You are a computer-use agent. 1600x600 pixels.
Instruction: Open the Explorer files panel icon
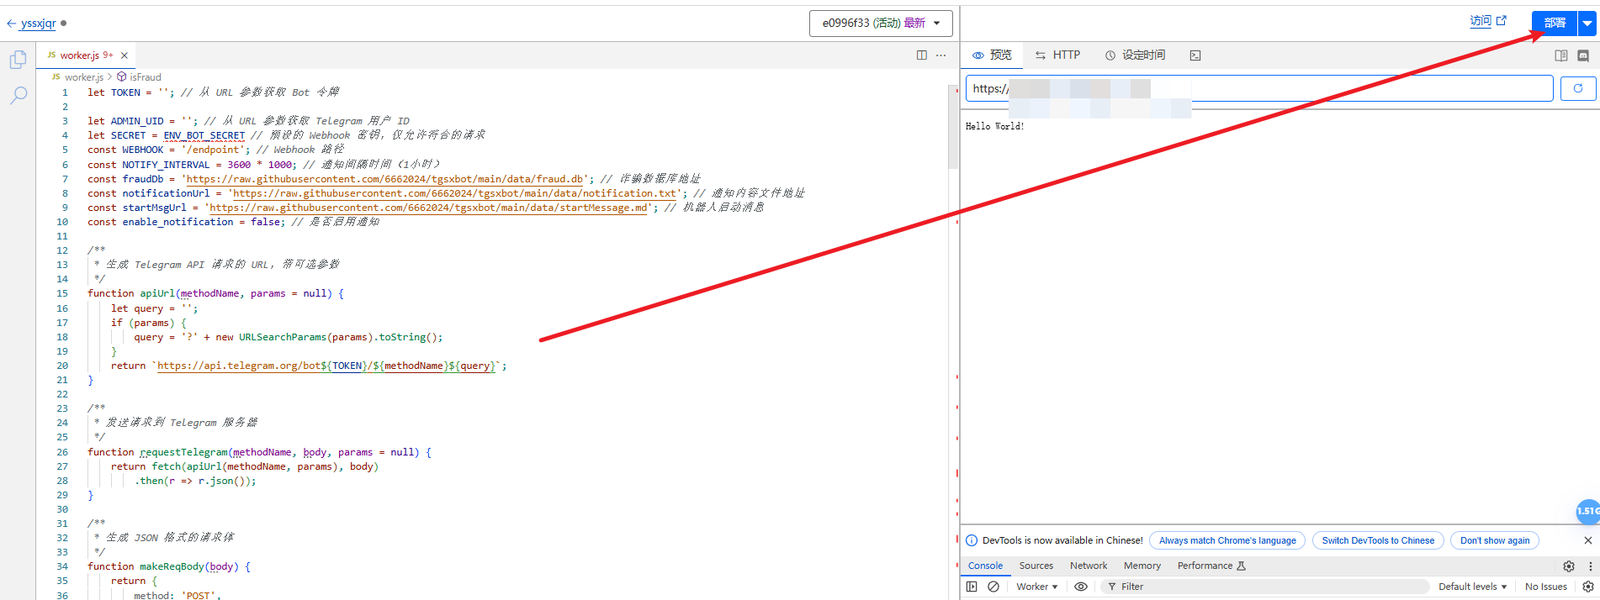click(18, 61)
